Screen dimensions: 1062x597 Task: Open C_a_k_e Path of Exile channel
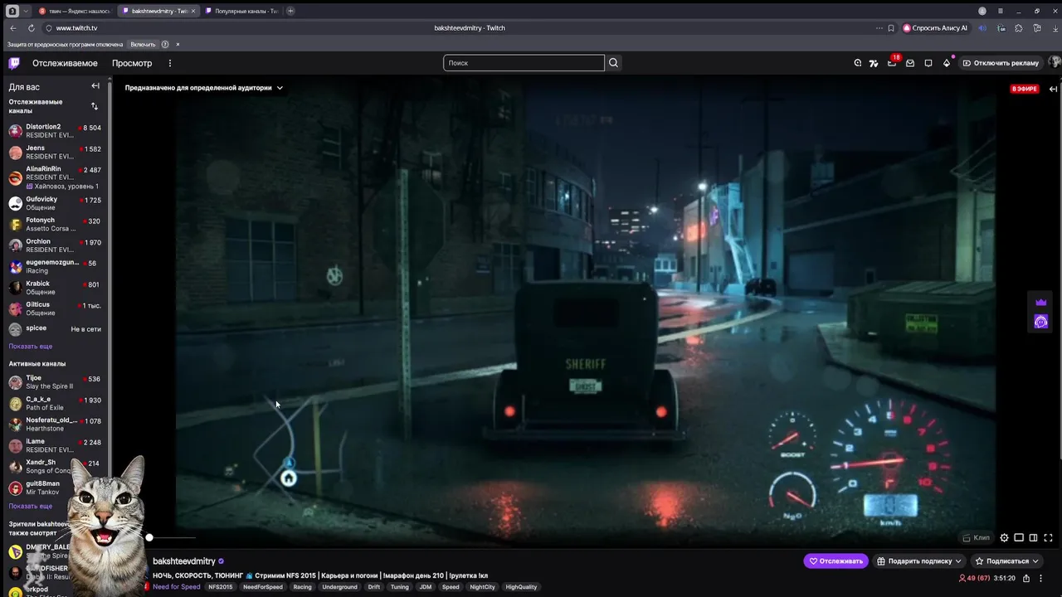55,403
